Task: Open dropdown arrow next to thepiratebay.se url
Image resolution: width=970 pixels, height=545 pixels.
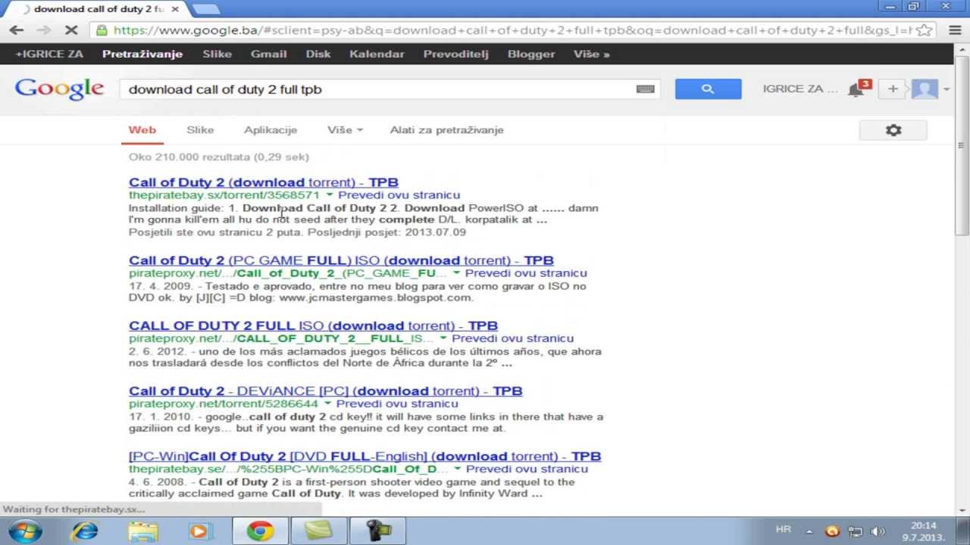Action: [x=457, y=469]
